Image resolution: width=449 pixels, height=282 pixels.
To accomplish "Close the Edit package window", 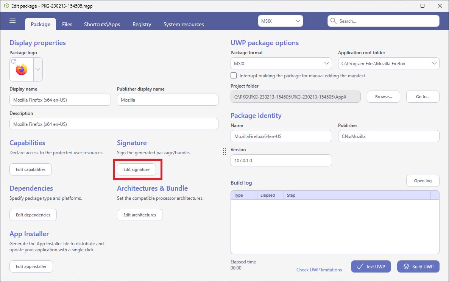I will pos(440,6).
